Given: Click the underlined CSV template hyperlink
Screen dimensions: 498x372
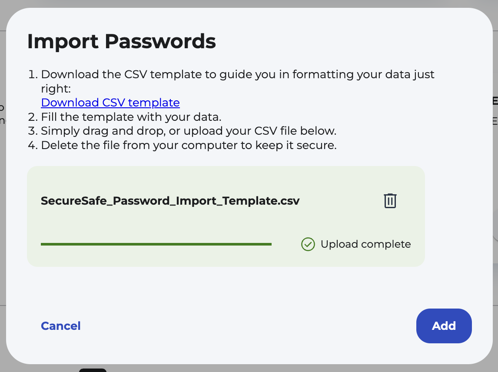Looking at the screenshot, I should pyautogui.click(x=110, y=103).
